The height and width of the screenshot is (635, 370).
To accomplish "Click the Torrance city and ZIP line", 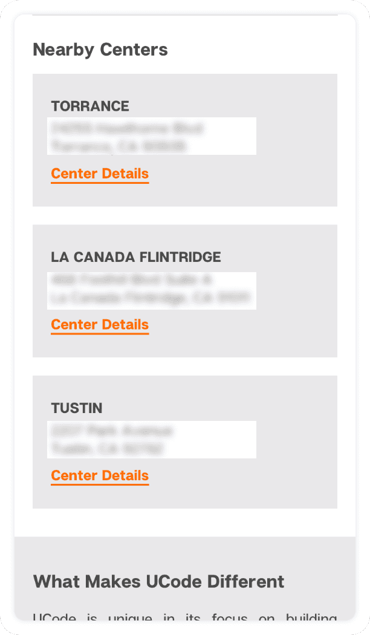I will point(118,146).
